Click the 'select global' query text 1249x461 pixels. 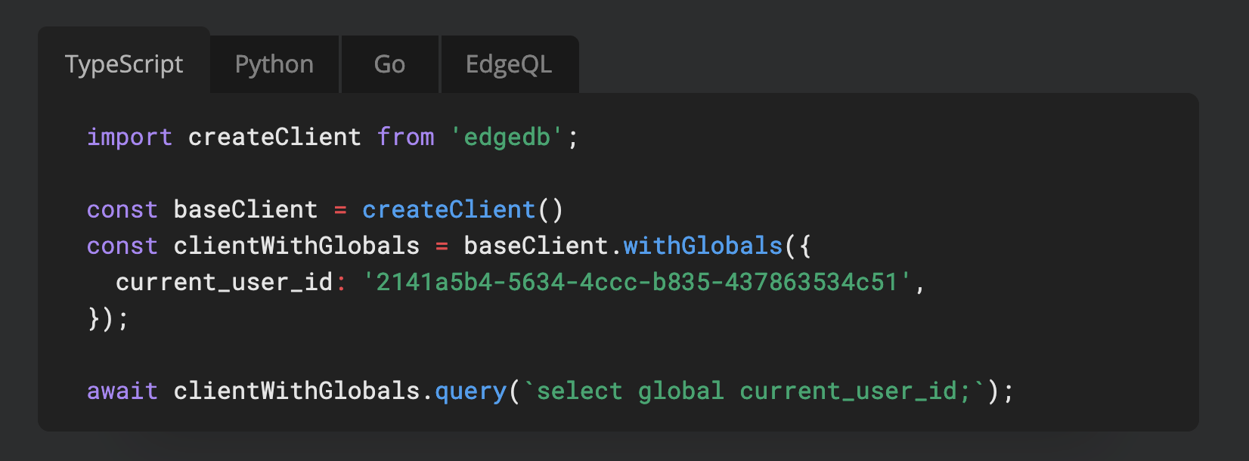[629, 391]
